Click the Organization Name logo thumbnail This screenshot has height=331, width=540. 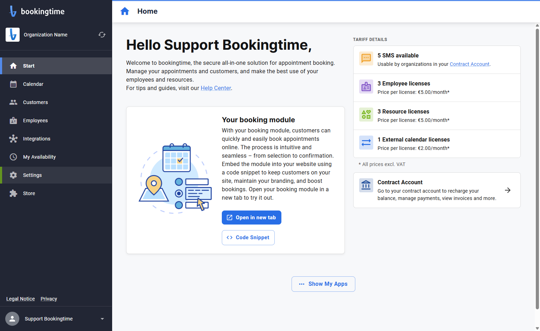click(13, 35)
